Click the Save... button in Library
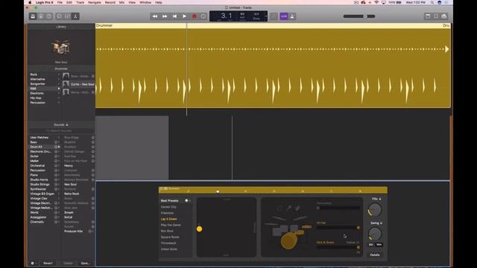Screen dimensions: 477x268 coord(85,263)
